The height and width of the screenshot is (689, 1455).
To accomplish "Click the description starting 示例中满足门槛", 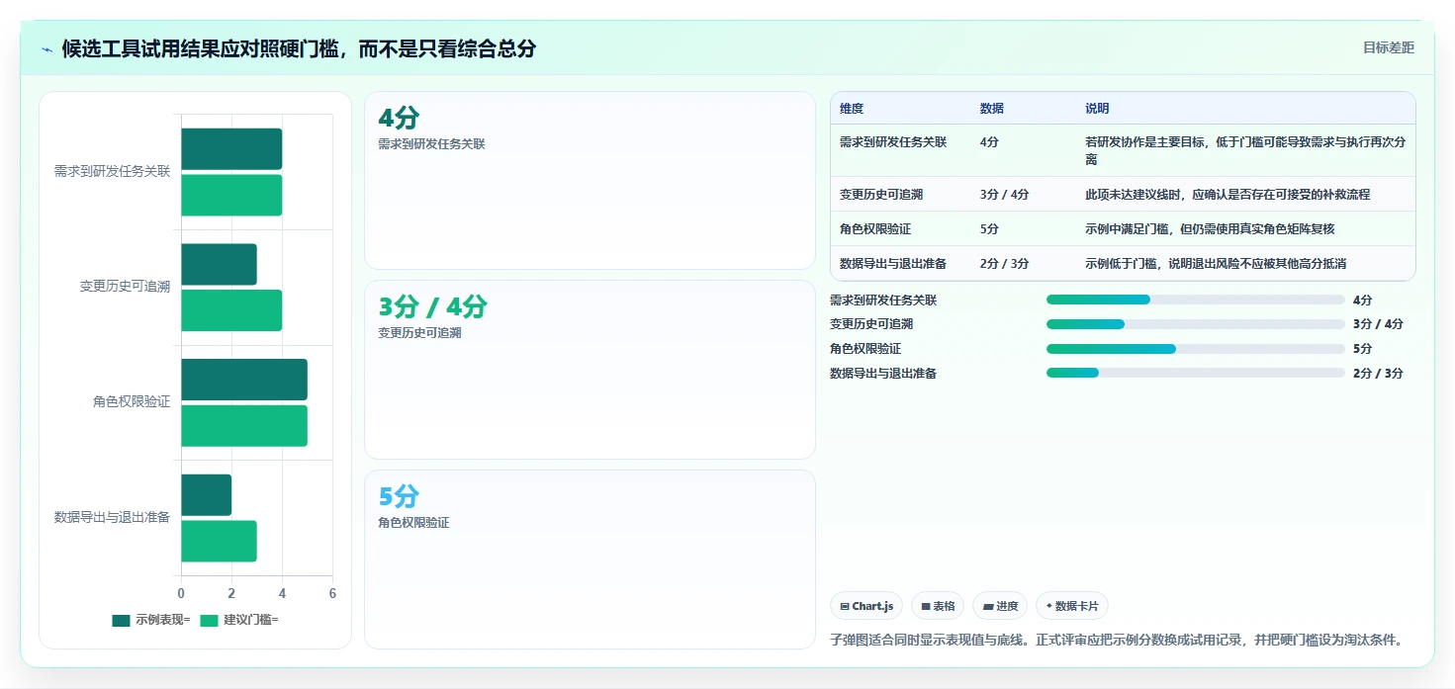I will pyautogui.click(x=1210, y=229).
